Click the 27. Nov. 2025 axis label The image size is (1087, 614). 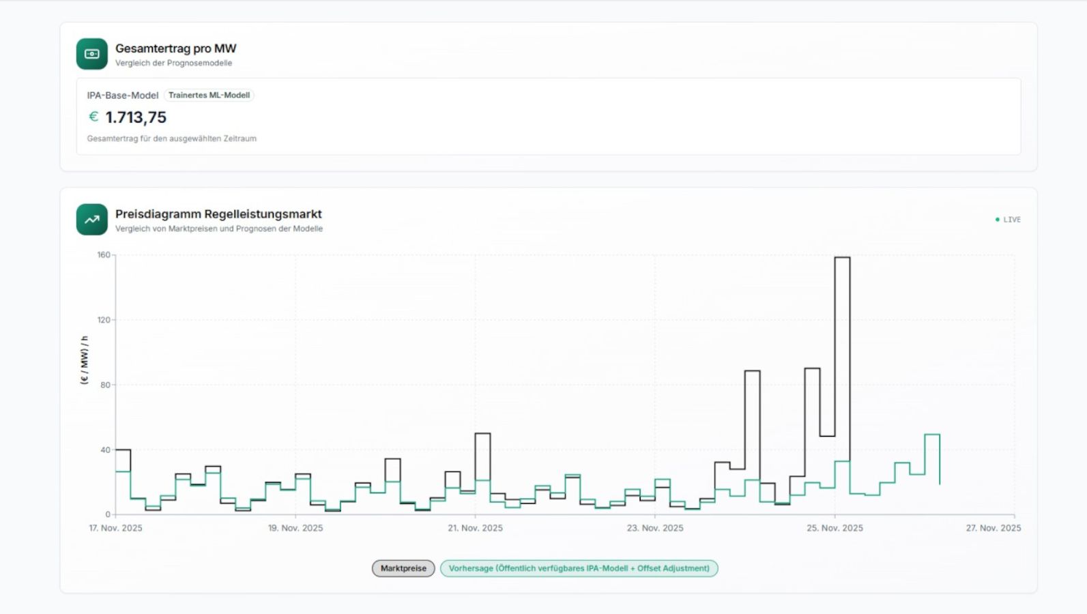click(x=993, y=528)
